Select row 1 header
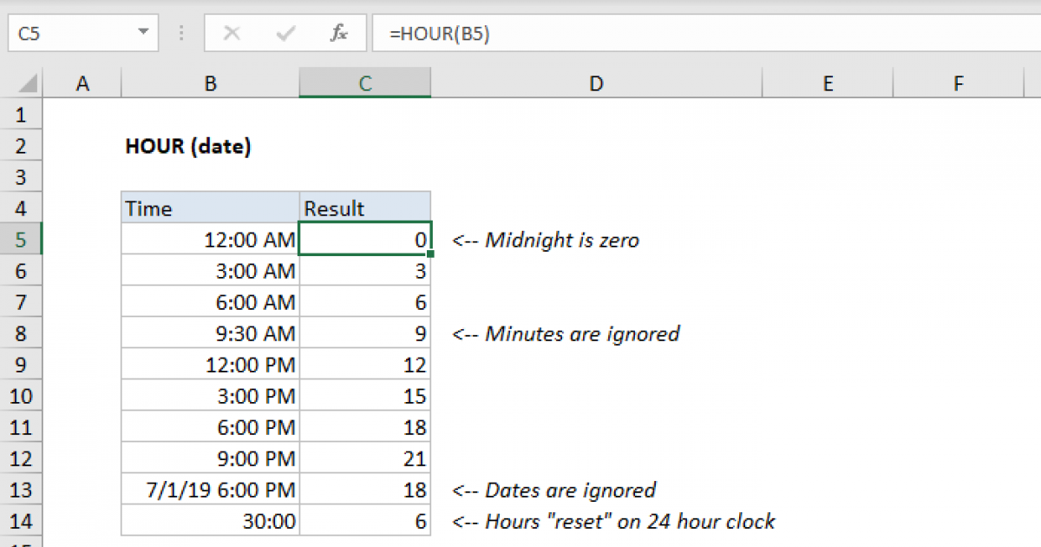 tap(22, 114)
